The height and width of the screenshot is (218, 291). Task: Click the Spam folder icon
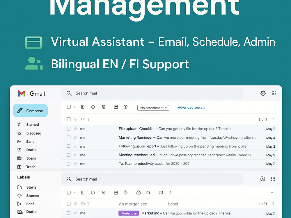click(19, 158)
